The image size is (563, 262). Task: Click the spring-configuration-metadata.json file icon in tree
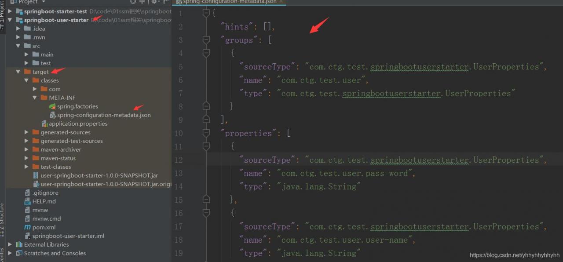pos(53,115)
